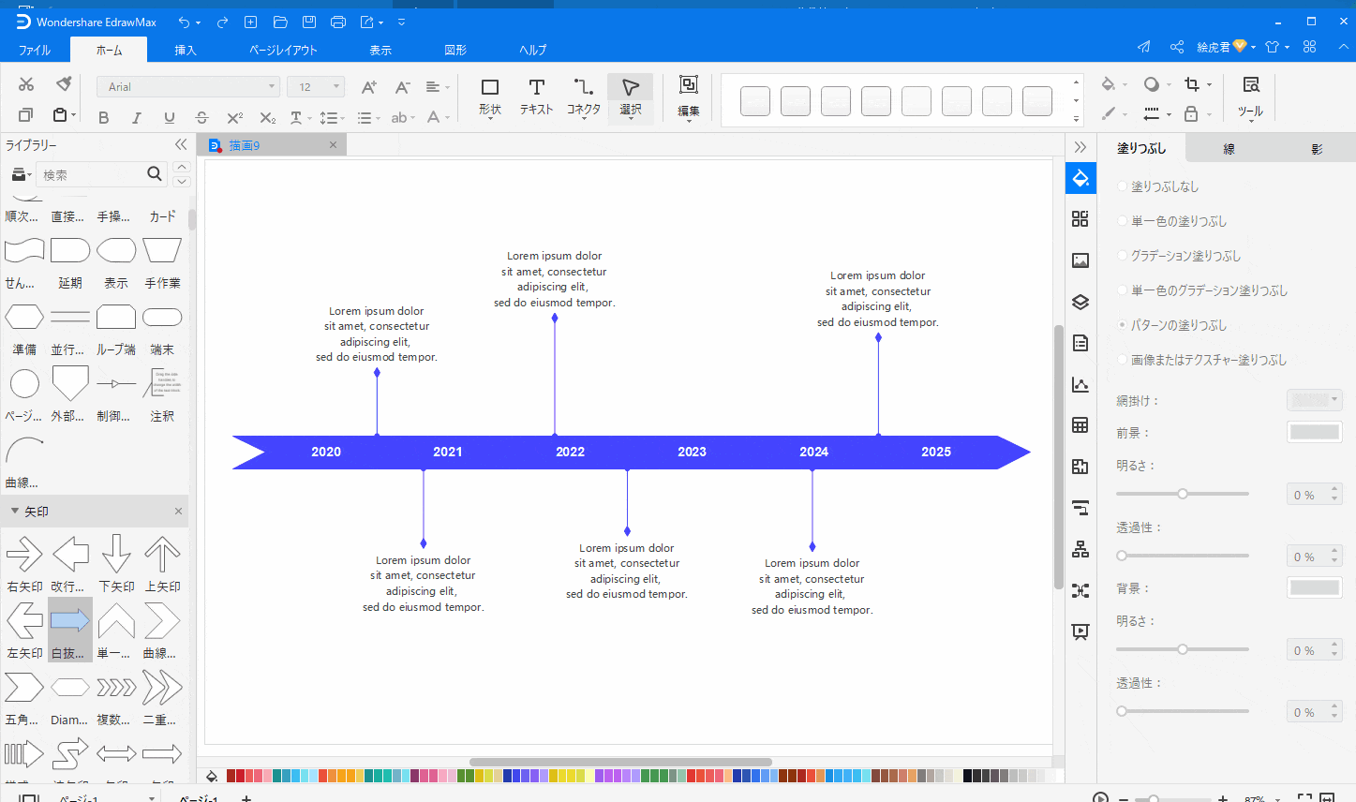Click the Bold formatting icon
This screenshot has width=1356, height=802.
point(103,117)
